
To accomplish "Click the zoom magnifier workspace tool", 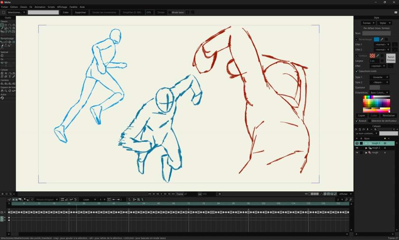I will coord(6,91).
